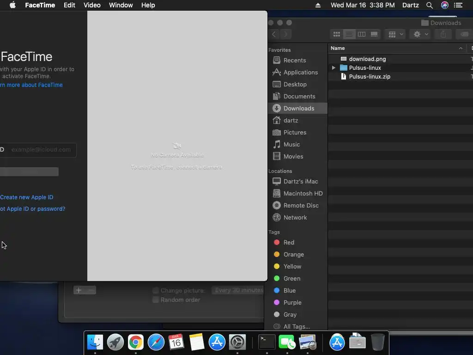The height and width of the screenshot is (355, 473).
Task: Enable the Random order checkbox
Action: click(x=156, y=300)
